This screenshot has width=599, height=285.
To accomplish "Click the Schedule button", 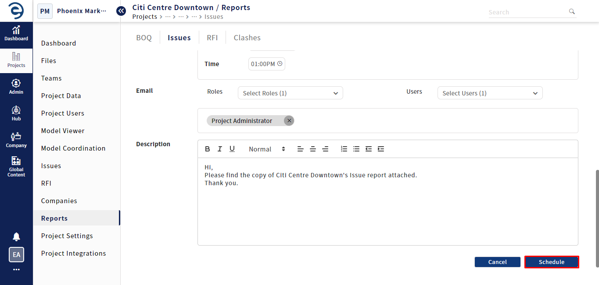I will pos(552,262).
